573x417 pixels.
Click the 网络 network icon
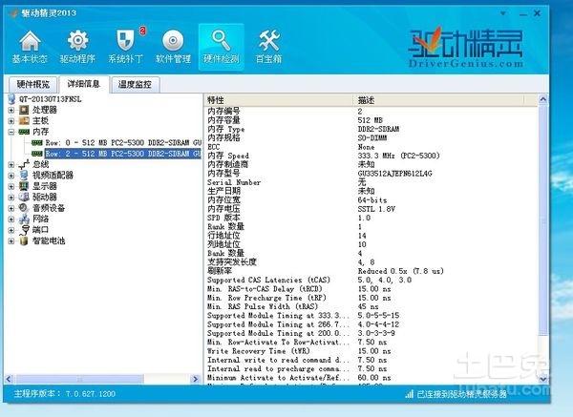[x=24, y=219]
